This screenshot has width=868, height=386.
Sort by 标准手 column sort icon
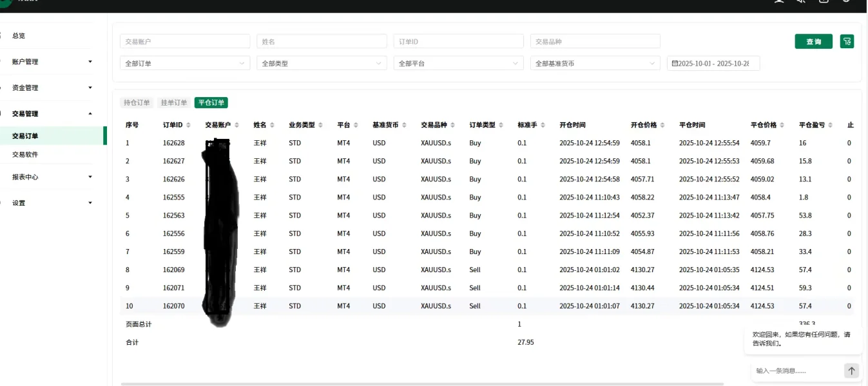(x=543, y=125)
